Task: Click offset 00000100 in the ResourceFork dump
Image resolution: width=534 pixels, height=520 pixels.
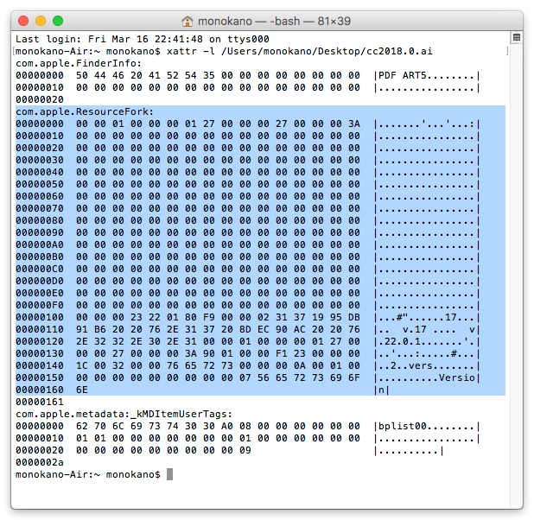Action: coord(40,317)
